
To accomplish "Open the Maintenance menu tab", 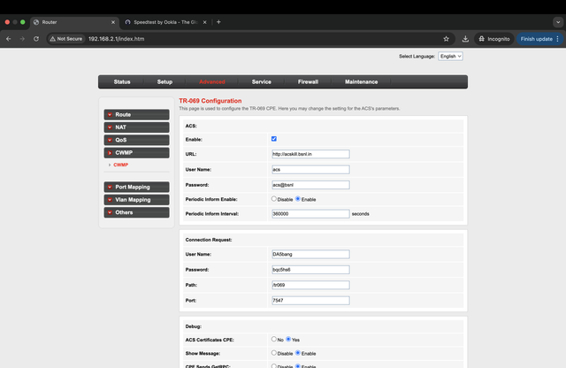I will 361,81.
